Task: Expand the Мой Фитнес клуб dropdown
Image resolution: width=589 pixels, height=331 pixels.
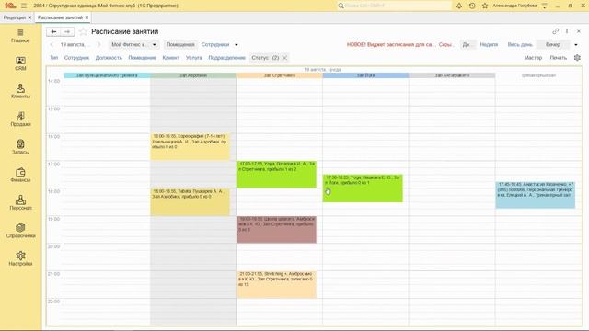Action: pos(154,44)
